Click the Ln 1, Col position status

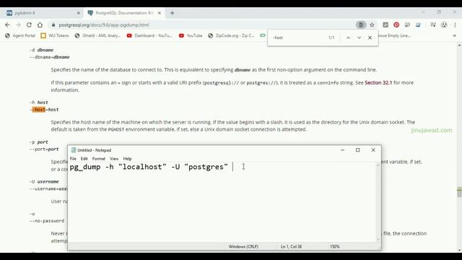tap(291, 246)
